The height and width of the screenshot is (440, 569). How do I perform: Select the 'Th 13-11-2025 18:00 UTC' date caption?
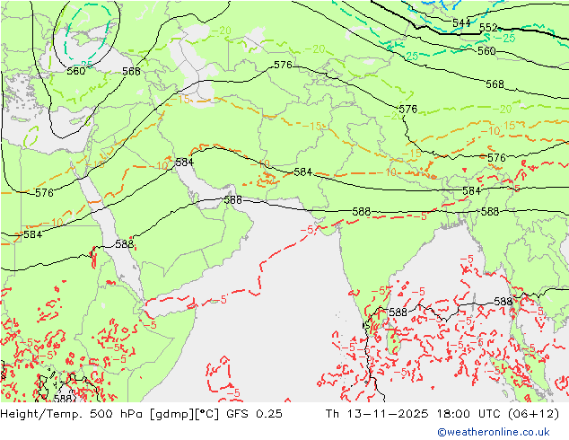coord(414,414)
